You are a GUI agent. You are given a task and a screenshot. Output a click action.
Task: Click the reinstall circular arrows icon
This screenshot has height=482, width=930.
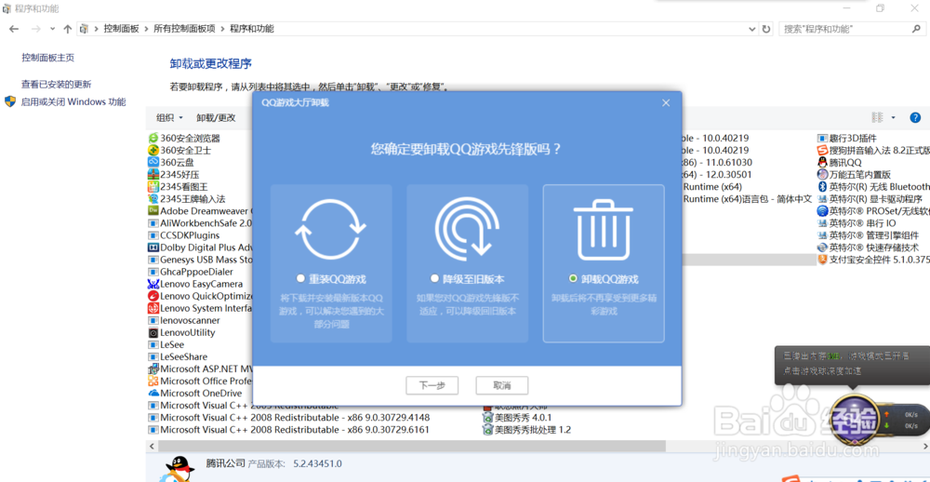click(331, 229)
